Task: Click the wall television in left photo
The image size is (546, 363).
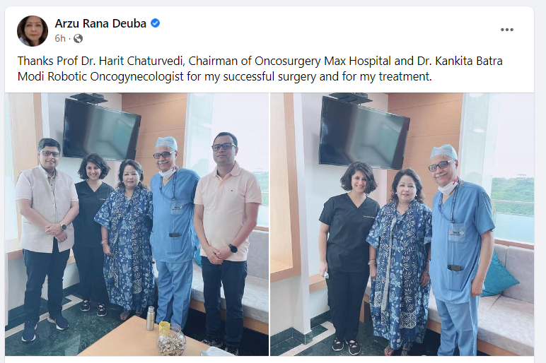Action: click(x=102, y=129)
